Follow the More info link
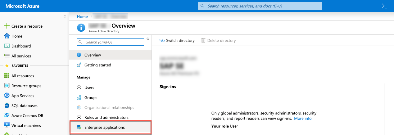 pyautogui.click(x=303, y=118)
